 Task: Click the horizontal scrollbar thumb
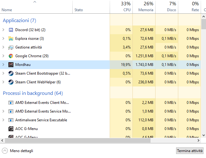93,140
